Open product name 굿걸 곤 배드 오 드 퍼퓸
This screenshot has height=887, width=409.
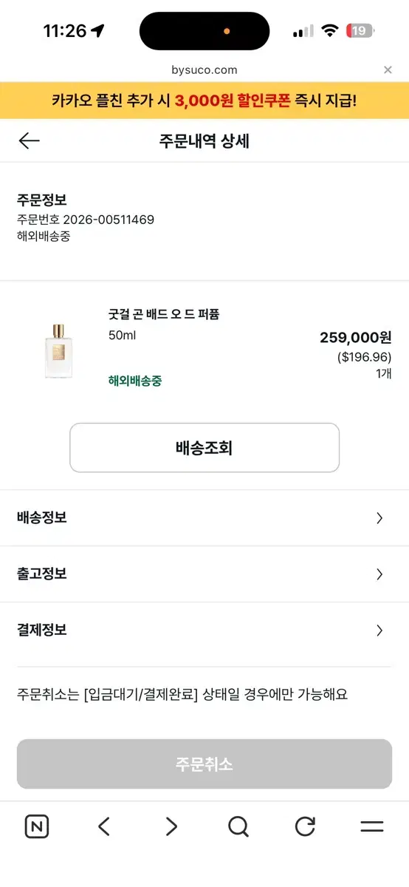point(164,314)
